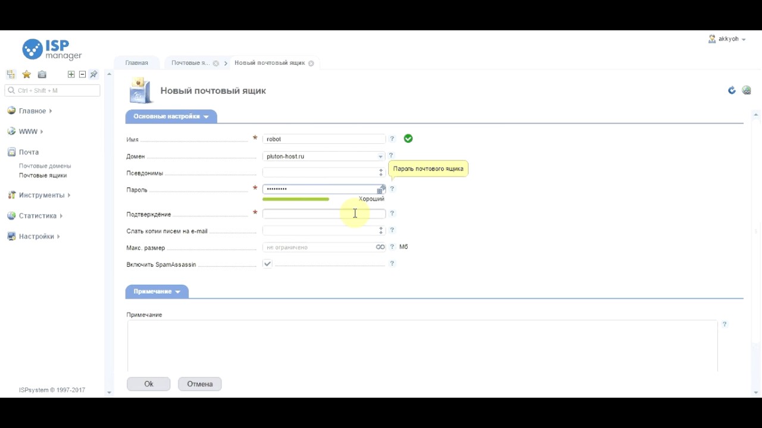
Task: Click the Подтверждение confirmation field
Action: (324, 213)
